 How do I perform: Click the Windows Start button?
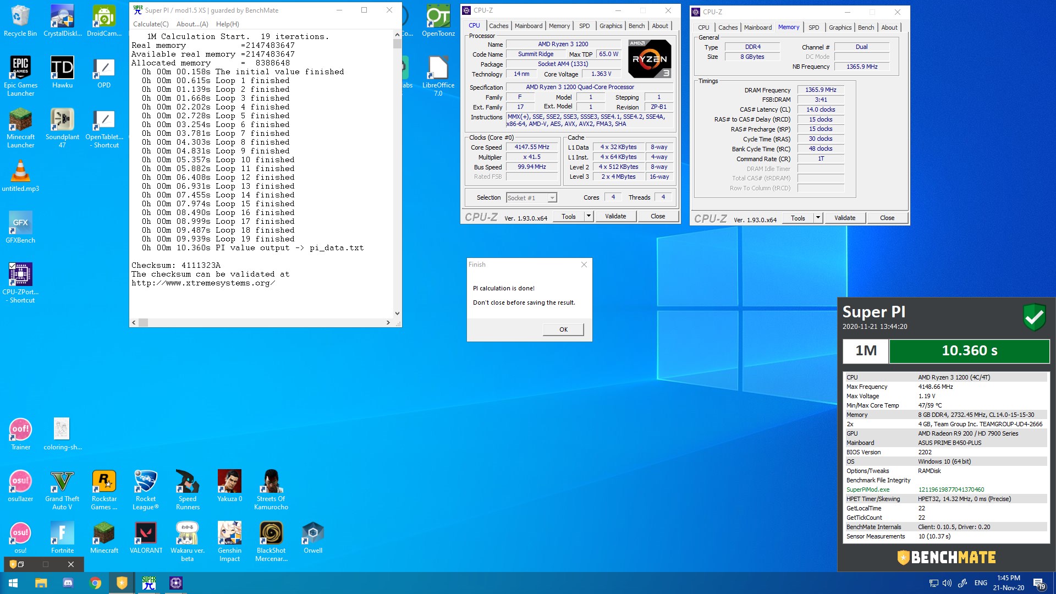pyautogui.click(x=13, y=583)
